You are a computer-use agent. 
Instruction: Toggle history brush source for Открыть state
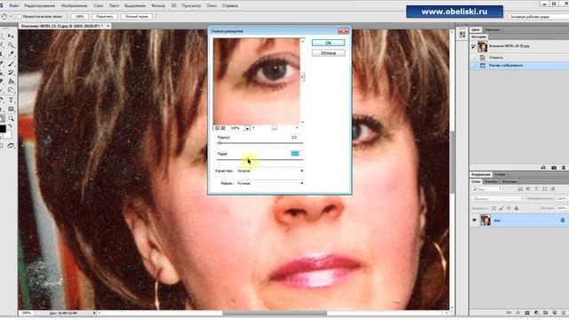473,58
